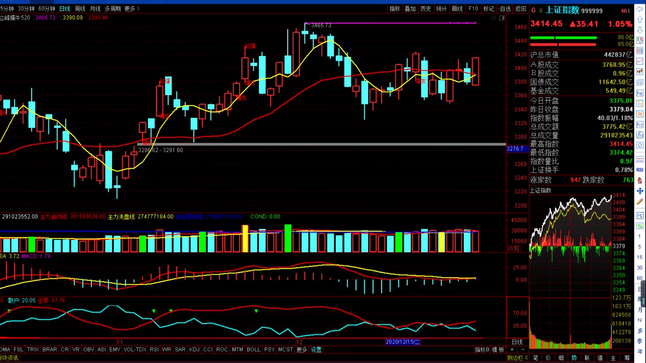Open the -自选 dropdown menu
646x363 pixels.
point(505,9)
